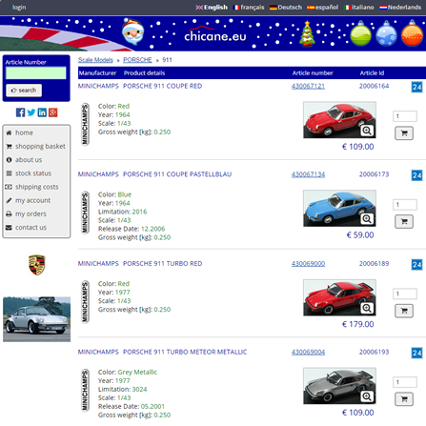The width and height of the screenshot is (426, 426).
Task: Click the silver Porsche photo in sidebar
Action: [37, 319]
